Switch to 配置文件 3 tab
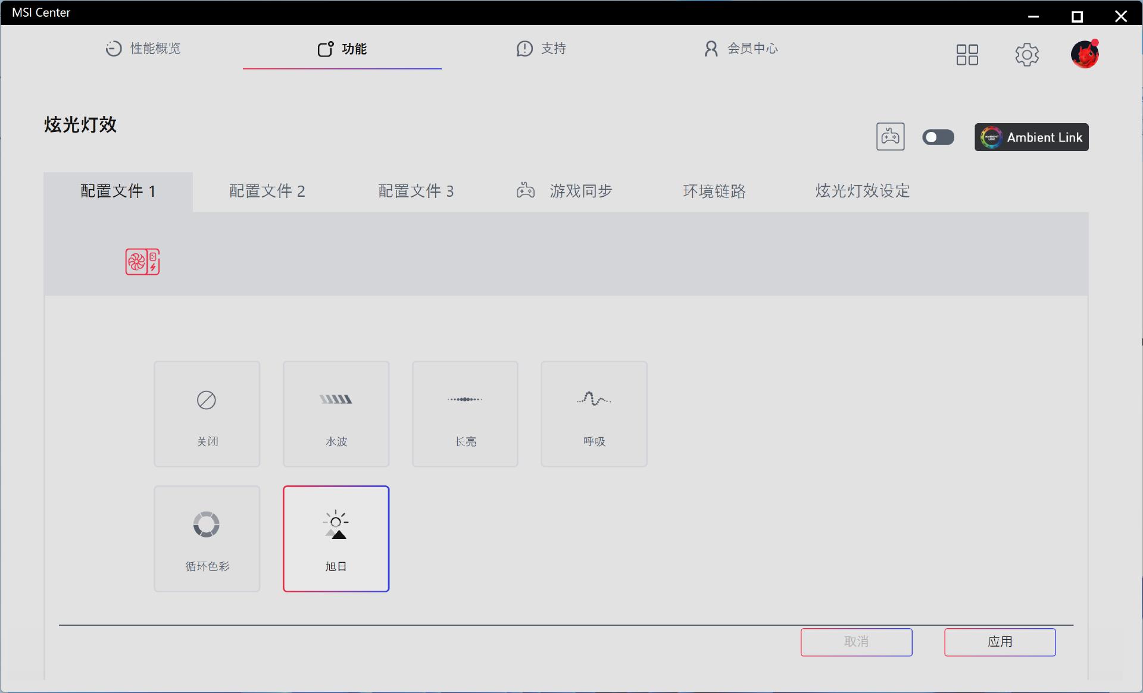The image size is (1143, 693). (416, 191)
